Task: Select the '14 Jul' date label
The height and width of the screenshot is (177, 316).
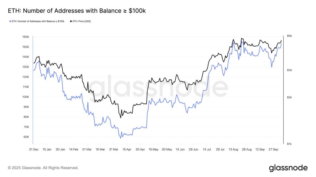Action: click(207, 149)
